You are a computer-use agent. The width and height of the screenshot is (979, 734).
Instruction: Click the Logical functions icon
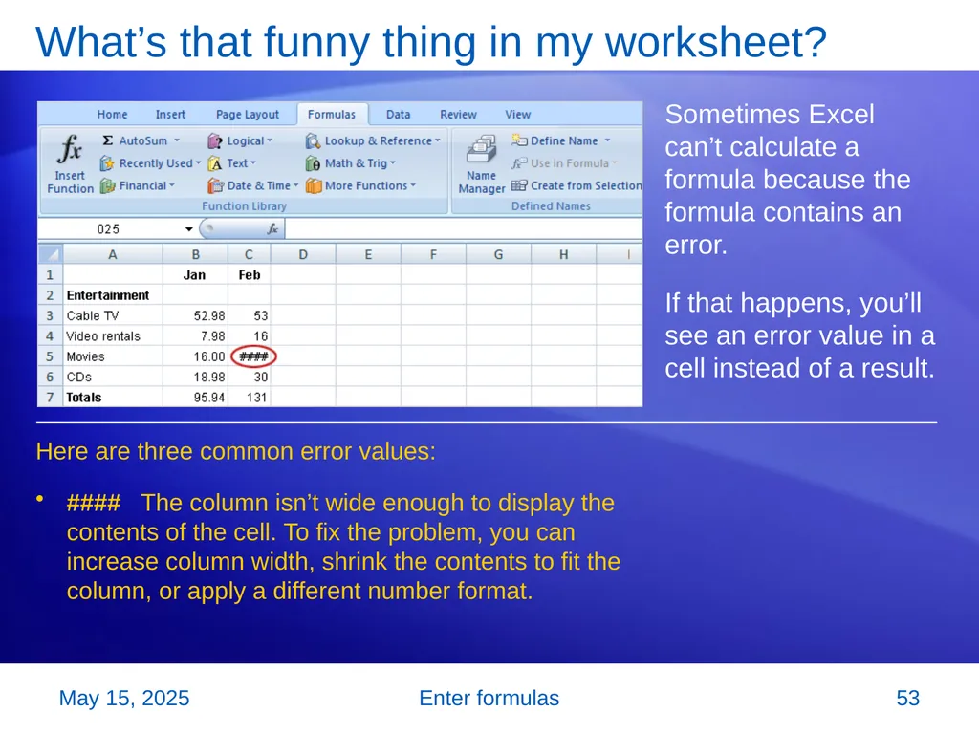tap(215, 141)
